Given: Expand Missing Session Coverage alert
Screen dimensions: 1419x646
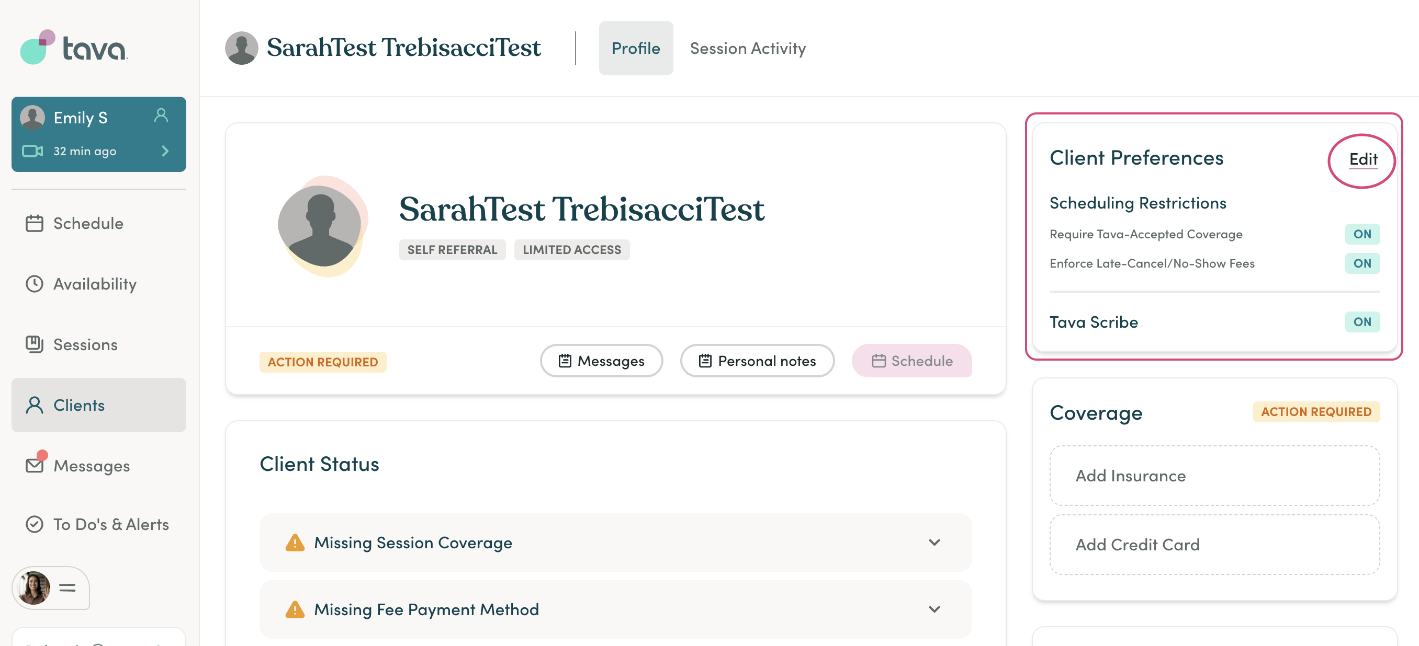Looking at the screenshot, I should coord(615,543).
